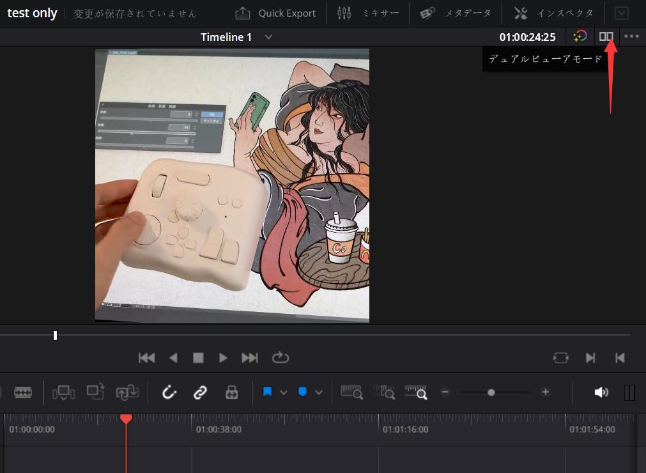The image size is (646, 473).
Task: Click the zoom in plus button
Action: click(x=546, y=392)
